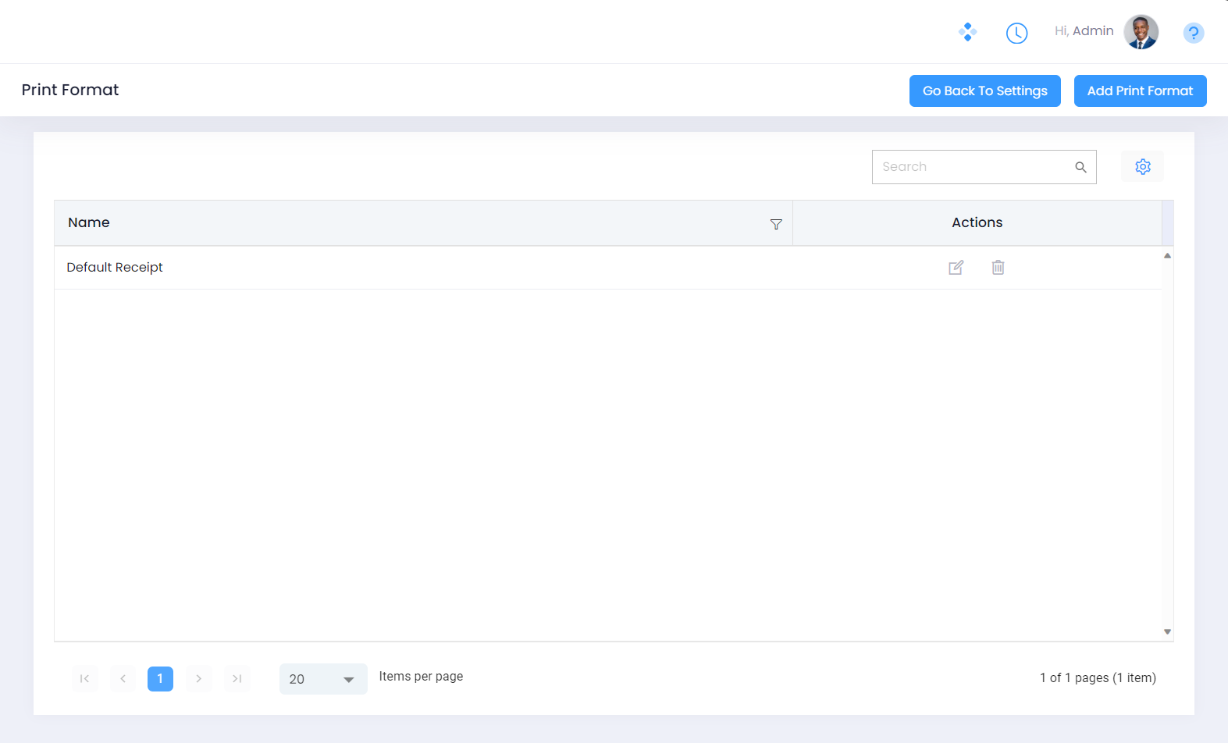The width and height of the screenshot is (1228, 743).
Task: Edit the Default Receipt format
Action: point(956,268)
